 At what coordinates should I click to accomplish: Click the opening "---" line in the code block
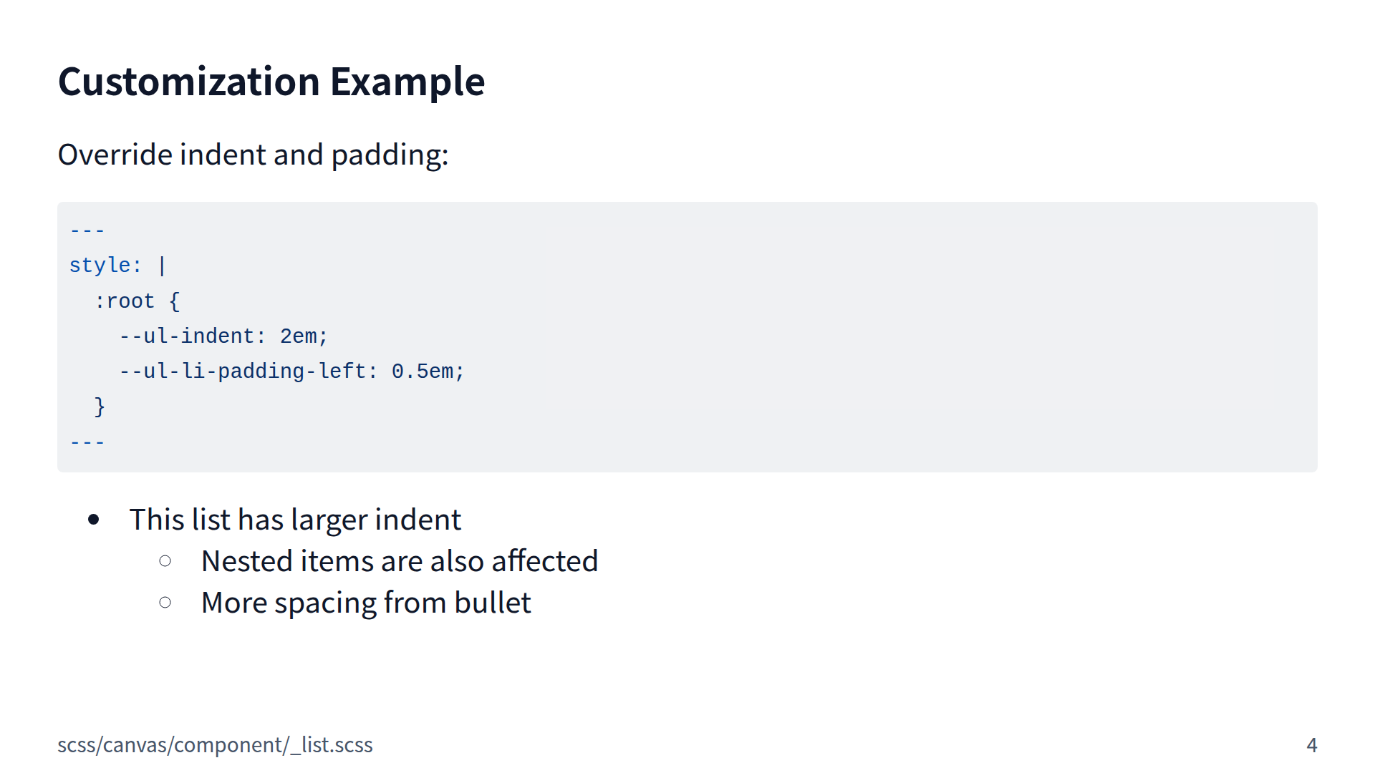click(87, 230)
